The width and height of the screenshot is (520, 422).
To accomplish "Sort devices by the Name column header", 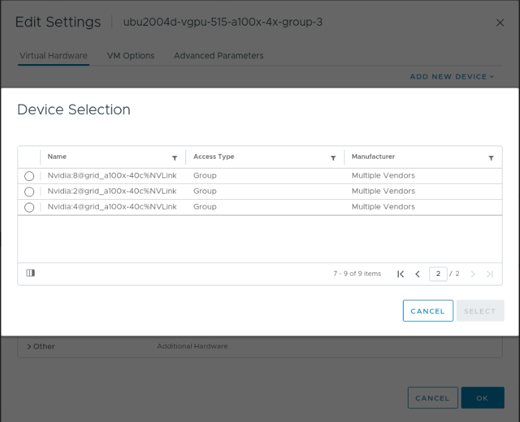I will tap(57, 157).
